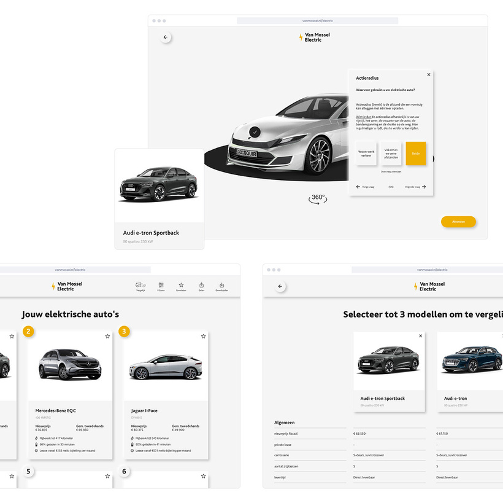Toggle the star on result card 5
Image resolution: width=503 pixels, height=503 pixels.
(107, 476)
